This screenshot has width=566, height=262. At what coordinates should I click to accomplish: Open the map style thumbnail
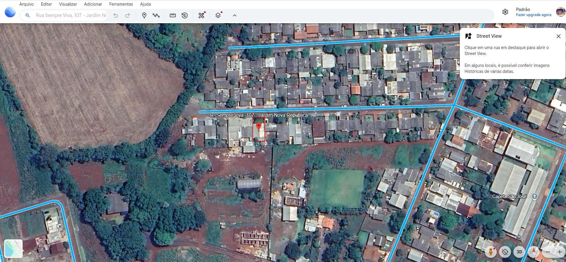13,248
